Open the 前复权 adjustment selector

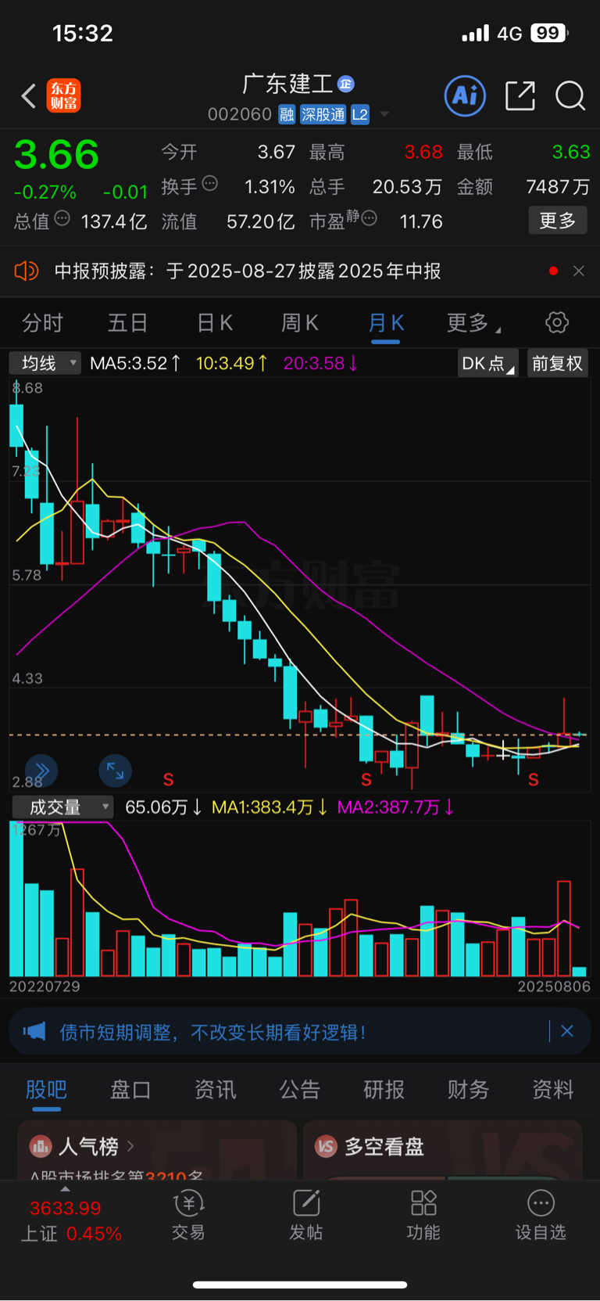557,363
